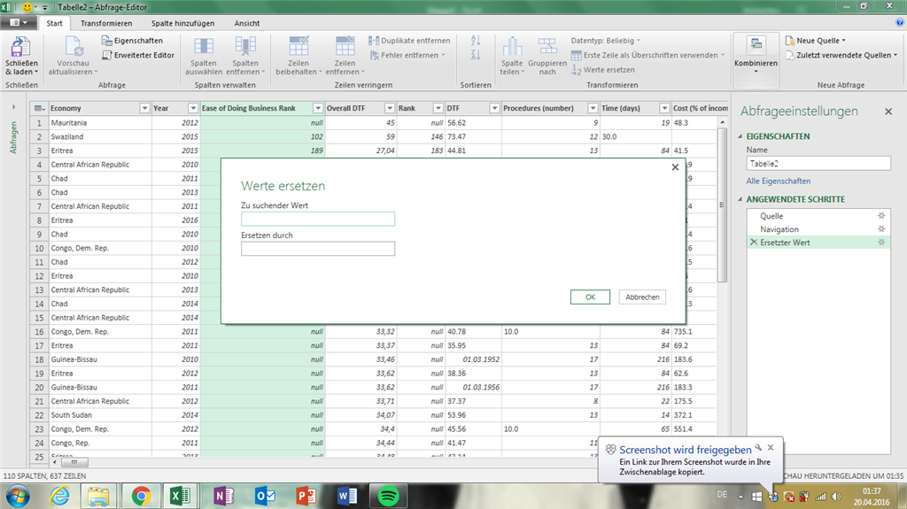This screenshot has height=509, width=907.
Task: Click the Zu suchender Wert input field
Action: tap(318, 219)
